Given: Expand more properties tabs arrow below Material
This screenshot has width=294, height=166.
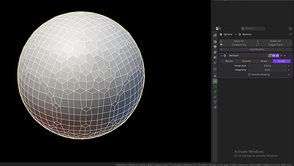Looking at the screenshot, I should click(x=215, y=113).
